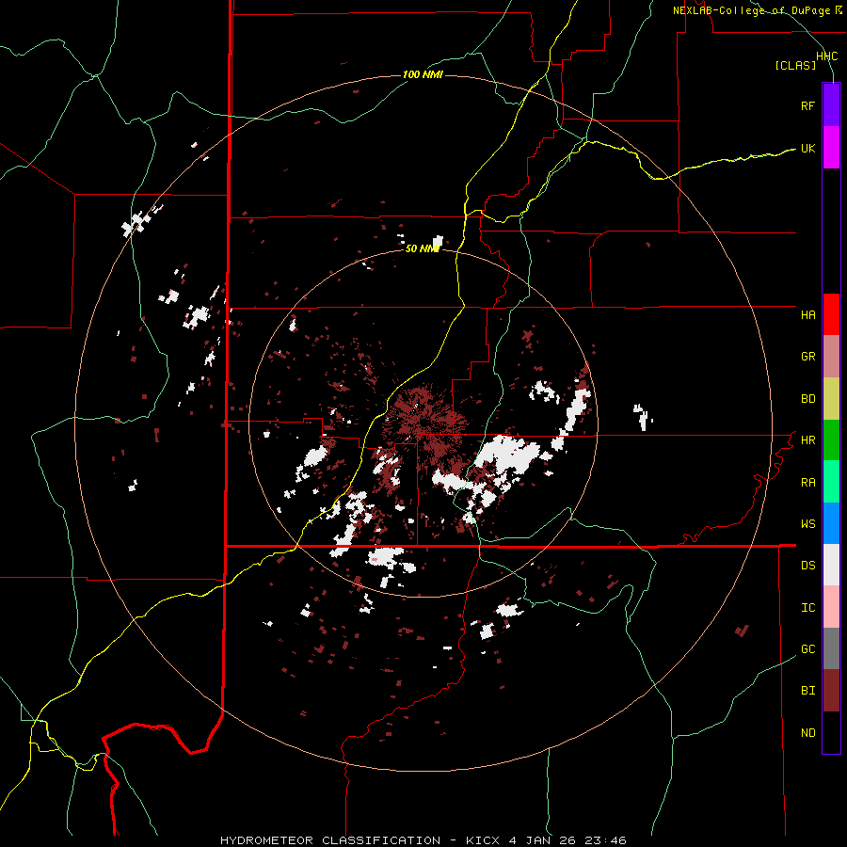Click the HR green legend swatch
847x847 pixels.
pos(831,440)
